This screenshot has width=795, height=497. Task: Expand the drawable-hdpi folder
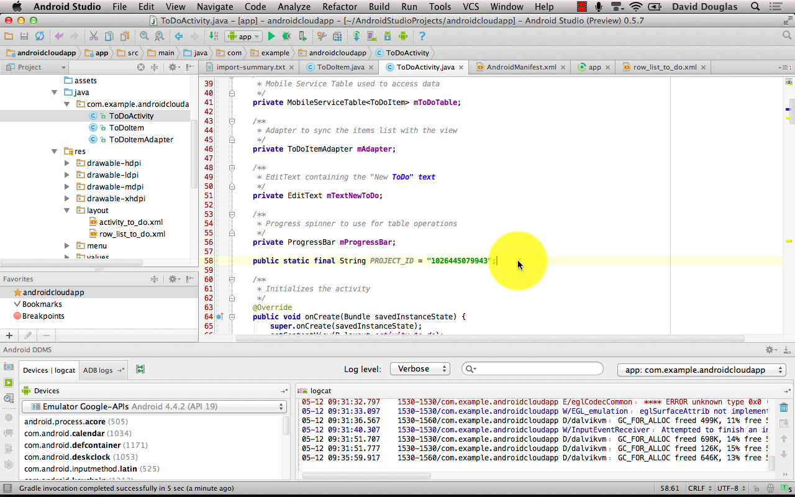coord(67,163)
